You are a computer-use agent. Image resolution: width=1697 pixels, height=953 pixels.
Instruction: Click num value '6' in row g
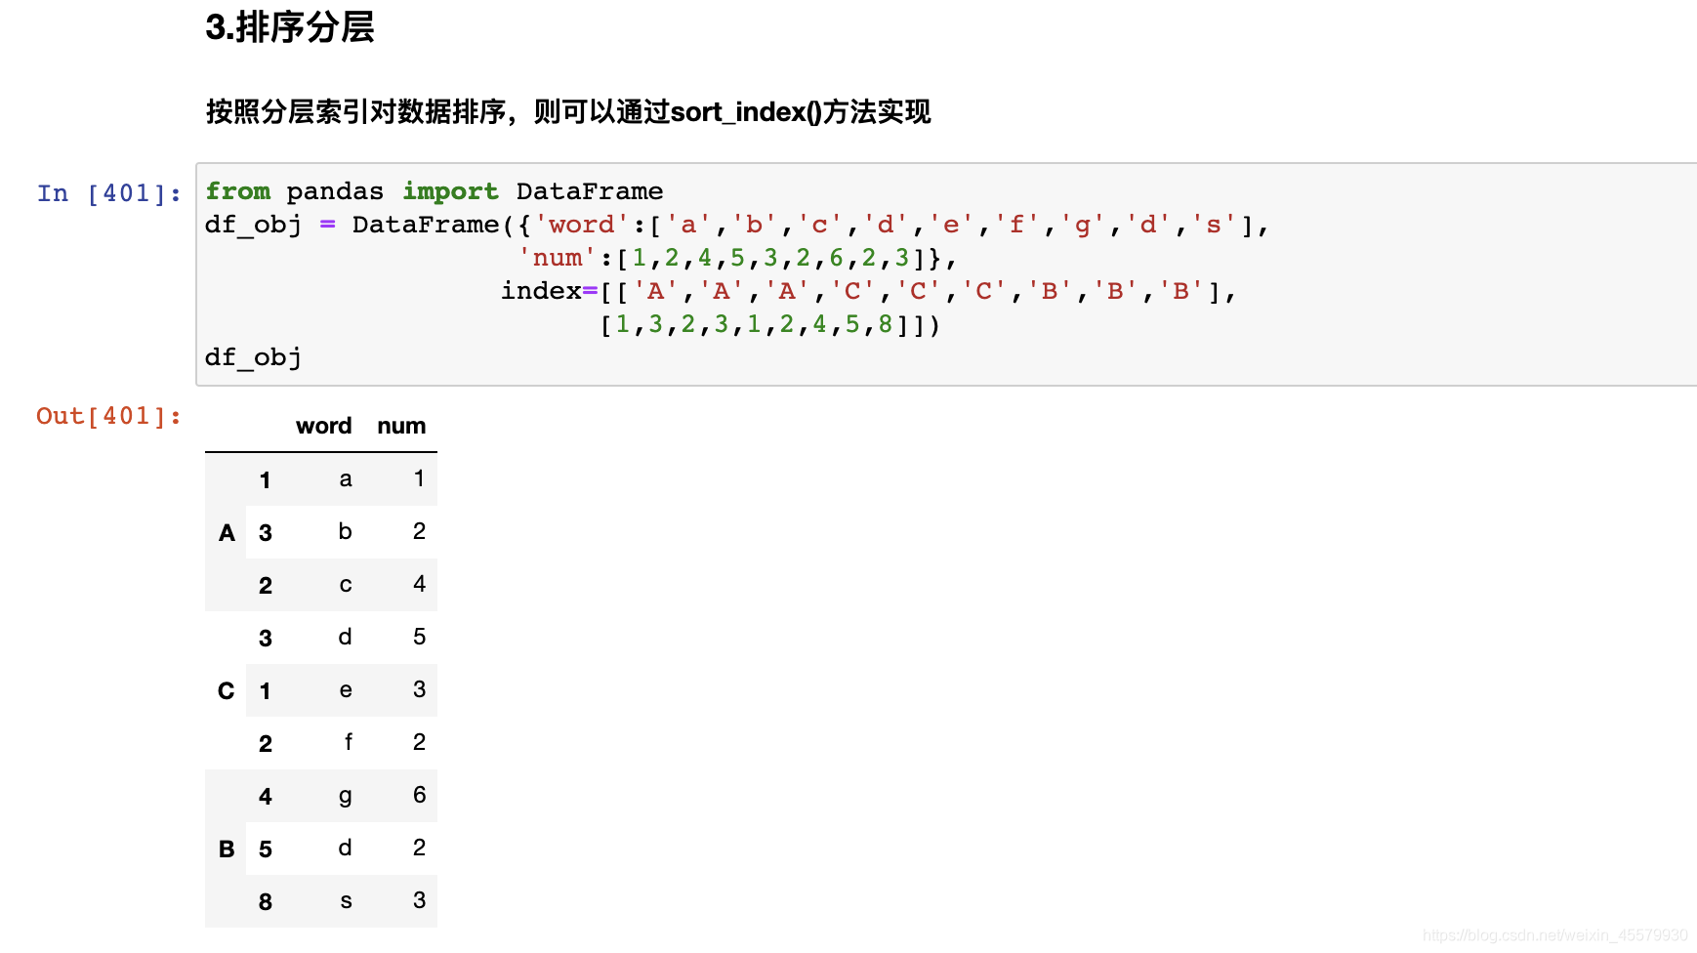point(420,795)
